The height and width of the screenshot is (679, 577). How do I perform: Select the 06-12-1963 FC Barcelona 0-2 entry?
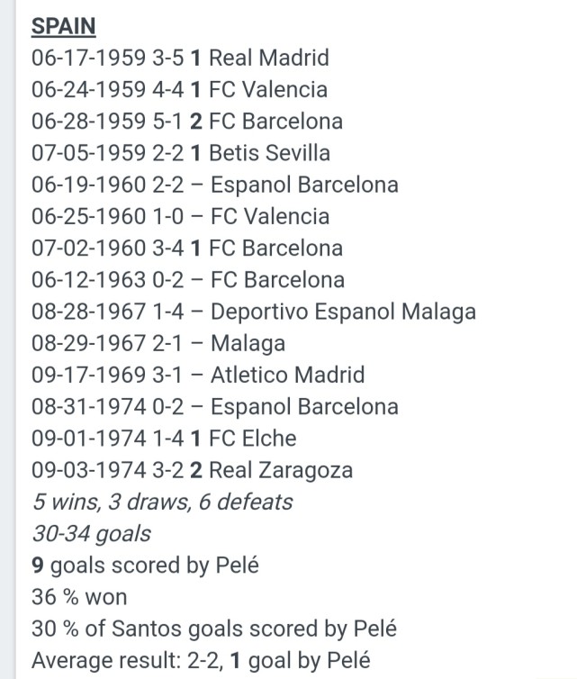click(x=187, y=279)
